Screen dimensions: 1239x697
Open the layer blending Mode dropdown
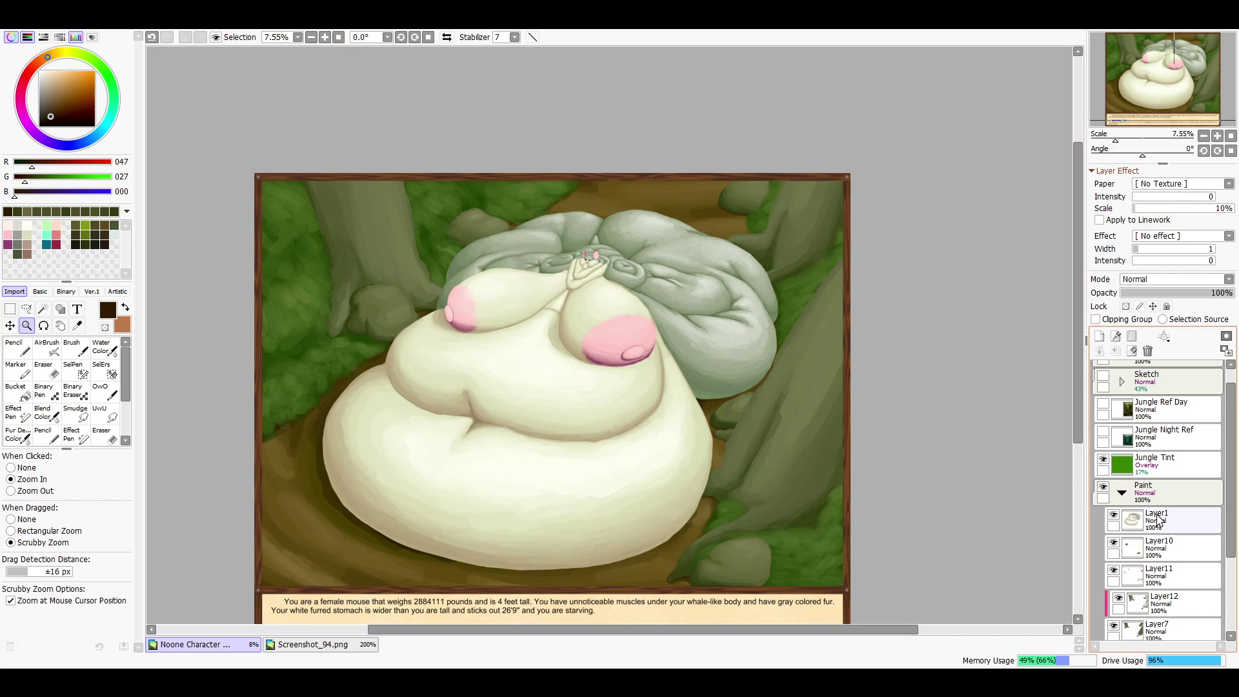(x=1177, y=279)
